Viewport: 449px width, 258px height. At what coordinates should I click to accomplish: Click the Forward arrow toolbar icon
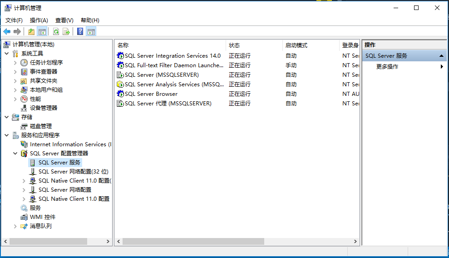point(17,31)
